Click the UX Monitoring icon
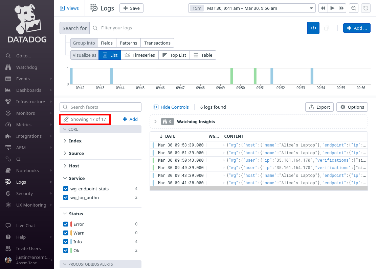 8,205
